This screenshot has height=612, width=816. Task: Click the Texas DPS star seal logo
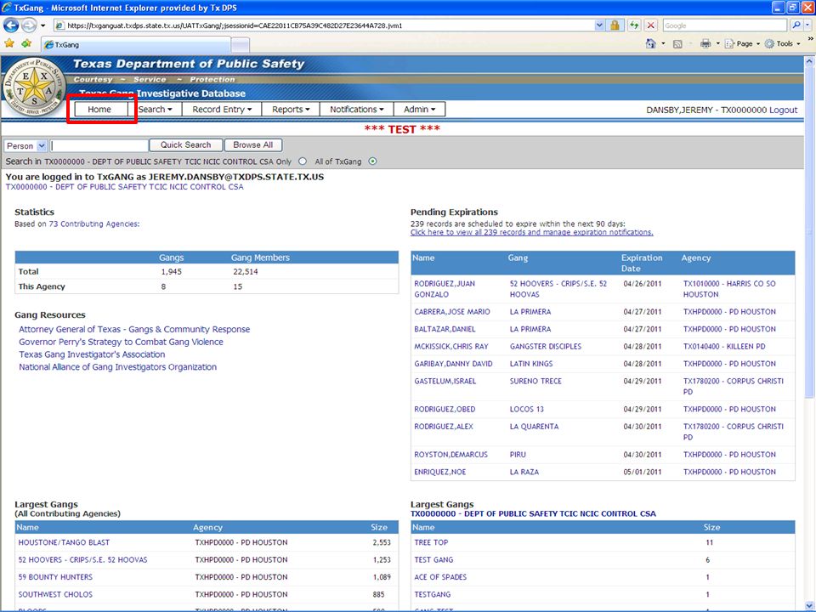click(34, 87)
